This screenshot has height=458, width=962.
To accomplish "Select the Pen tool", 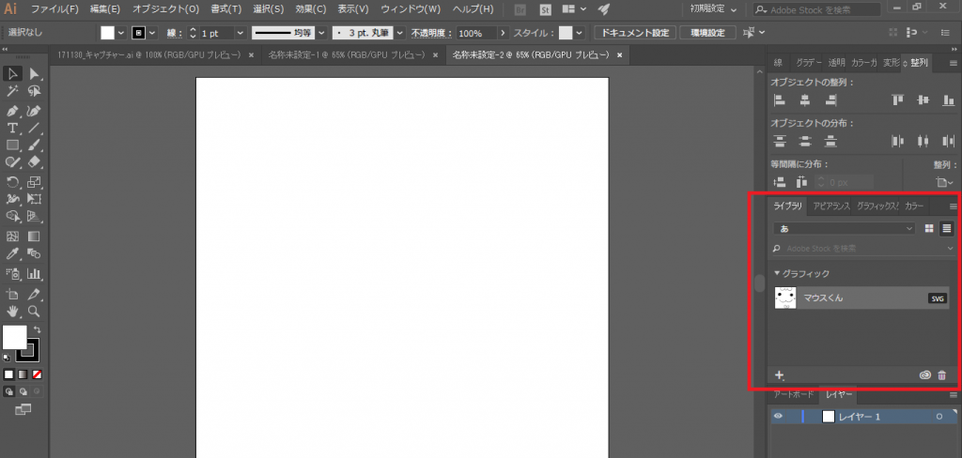I will (13, 110).
